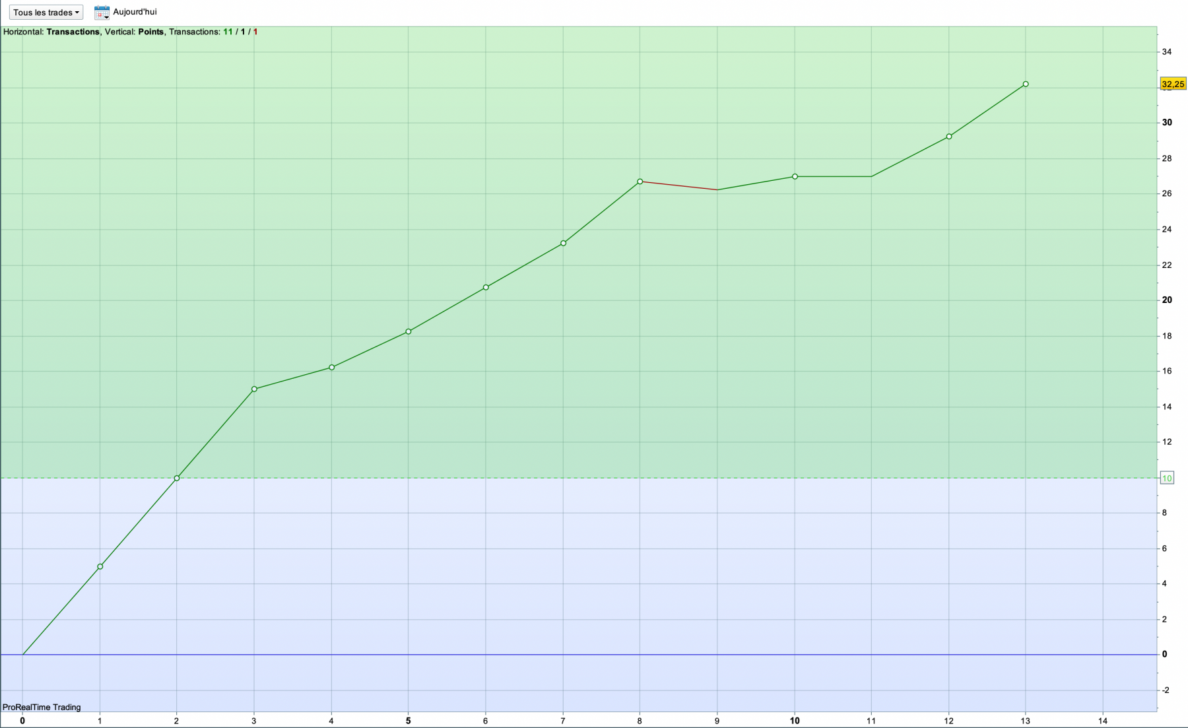Select the data point at transaction 2

(177, 479)
